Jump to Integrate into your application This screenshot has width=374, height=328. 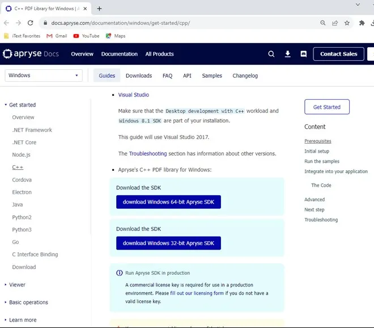[x=336, y=171]
